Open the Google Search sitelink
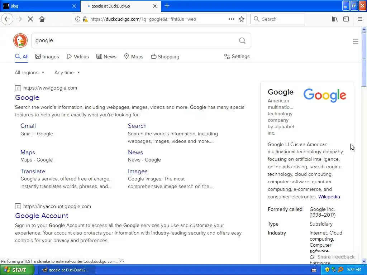 pyautogui.click(x=137, y=126)
